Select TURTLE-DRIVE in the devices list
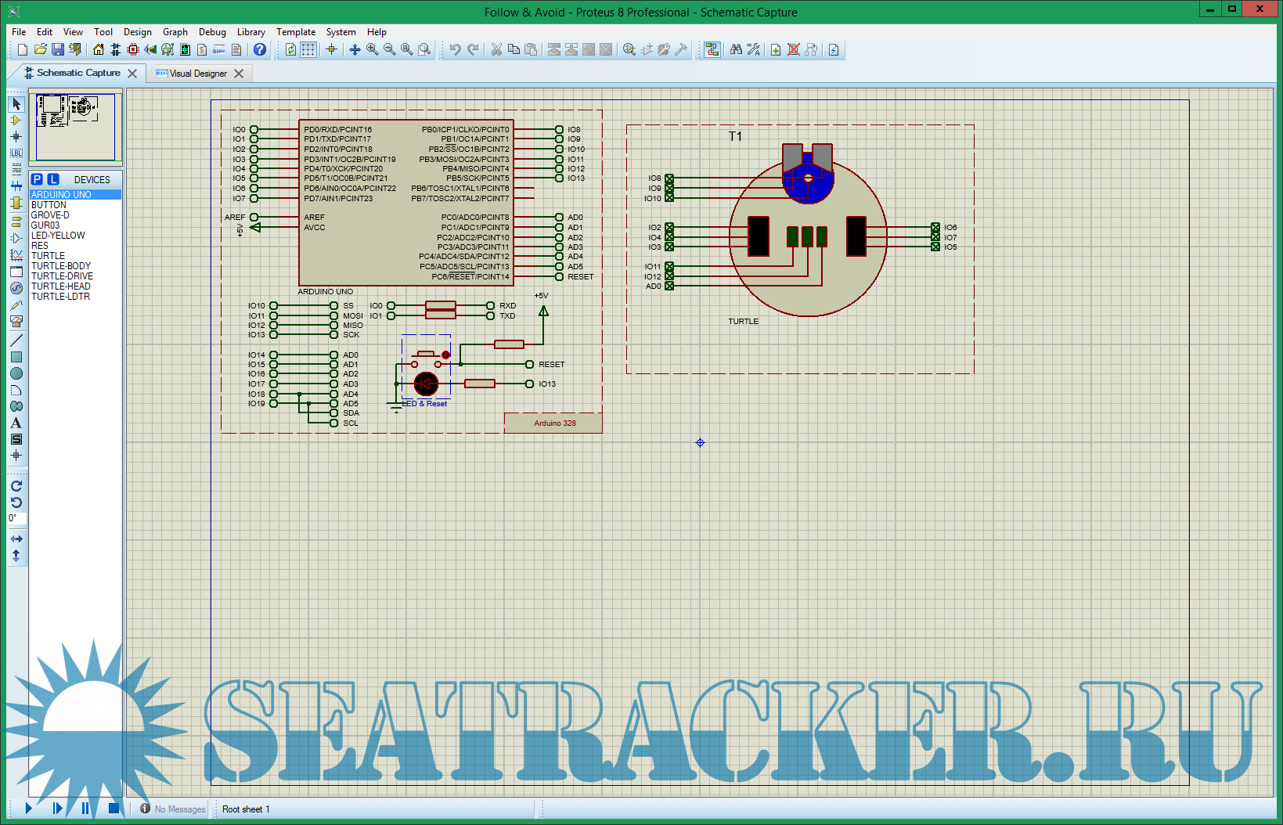 coord(62,276)
